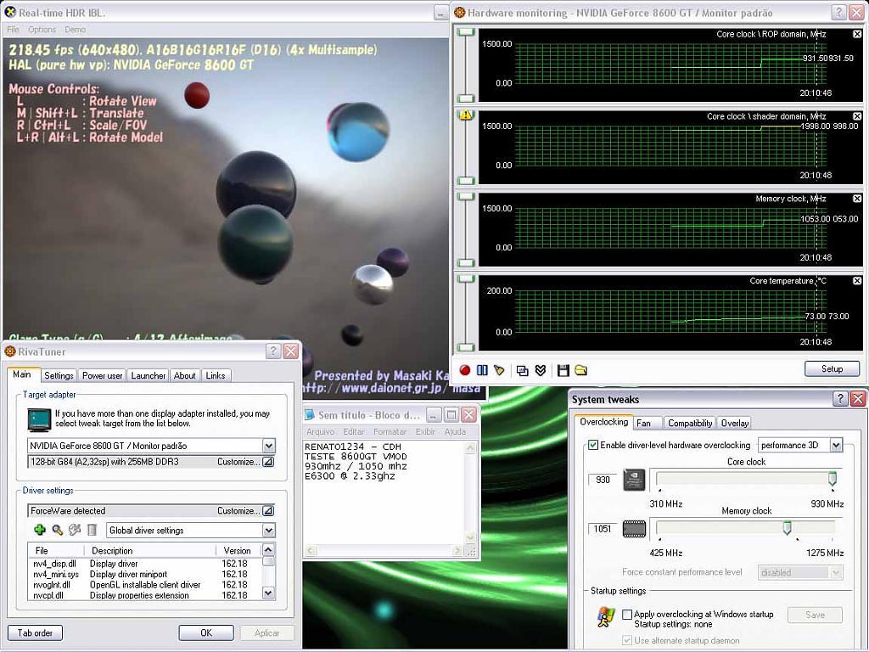Click the Memory clock value field showing 1051
The height and width of the screenshot is (652, 869).
603,528
